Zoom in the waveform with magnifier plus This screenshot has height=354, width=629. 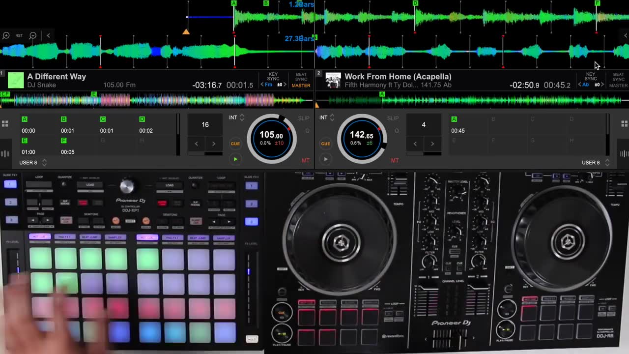(6, 35)
